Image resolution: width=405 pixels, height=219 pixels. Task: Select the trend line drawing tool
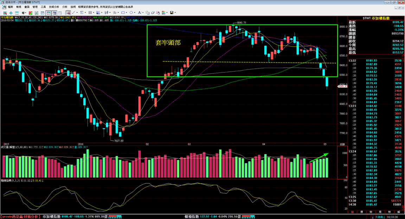(73, 13)
